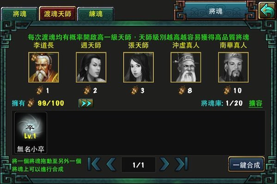The image size is (277, 184).
Task: Click the double-arrow fast forward button
Action: [86, 103]
